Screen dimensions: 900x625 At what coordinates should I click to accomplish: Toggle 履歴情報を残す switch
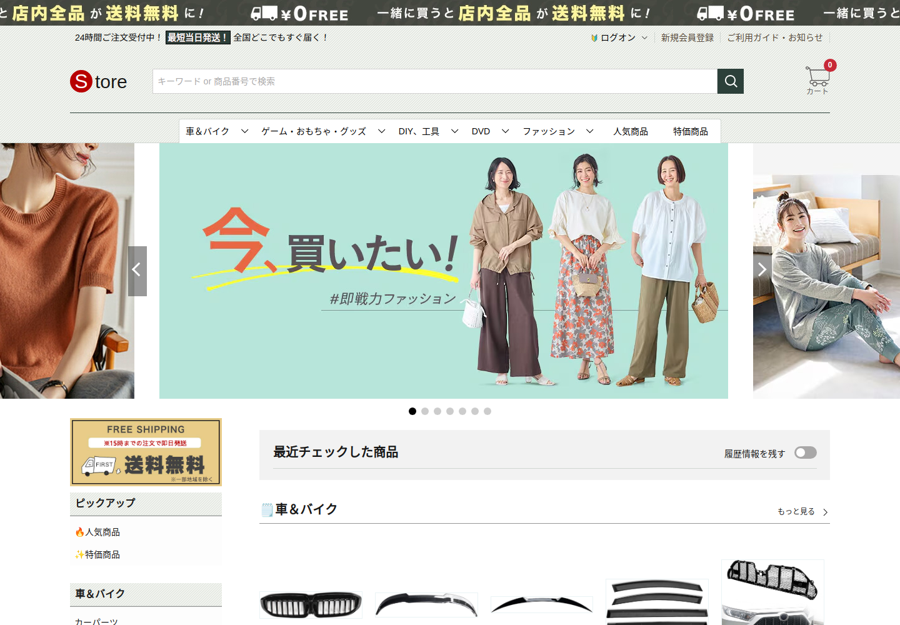[806, 452]
